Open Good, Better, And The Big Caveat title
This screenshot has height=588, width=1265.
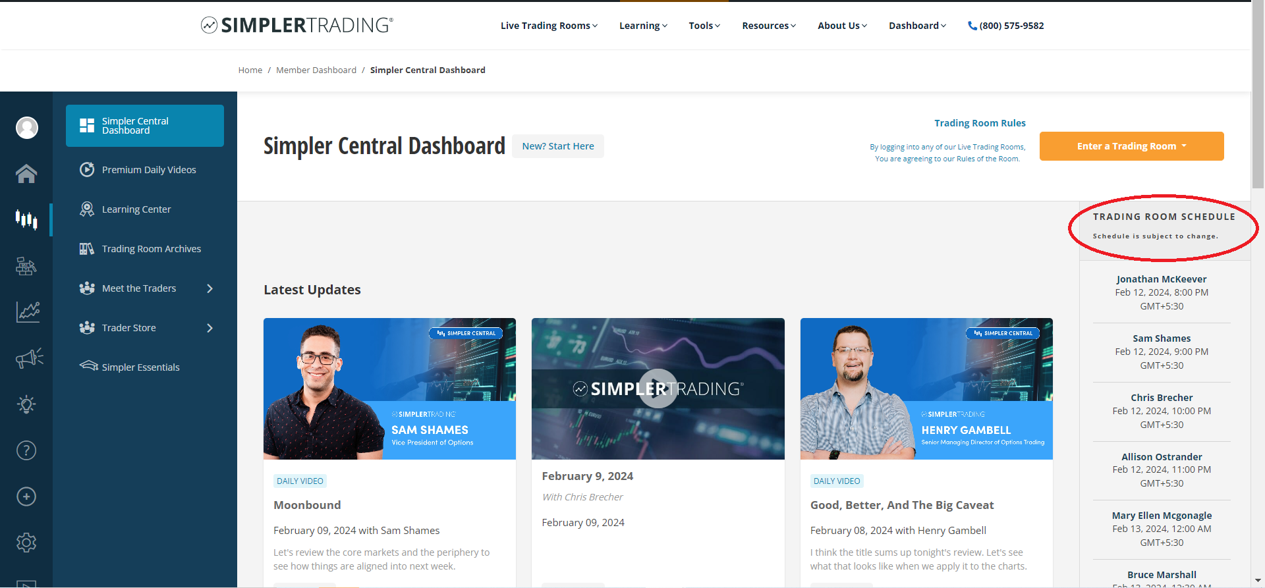click(x=902, y=505)
